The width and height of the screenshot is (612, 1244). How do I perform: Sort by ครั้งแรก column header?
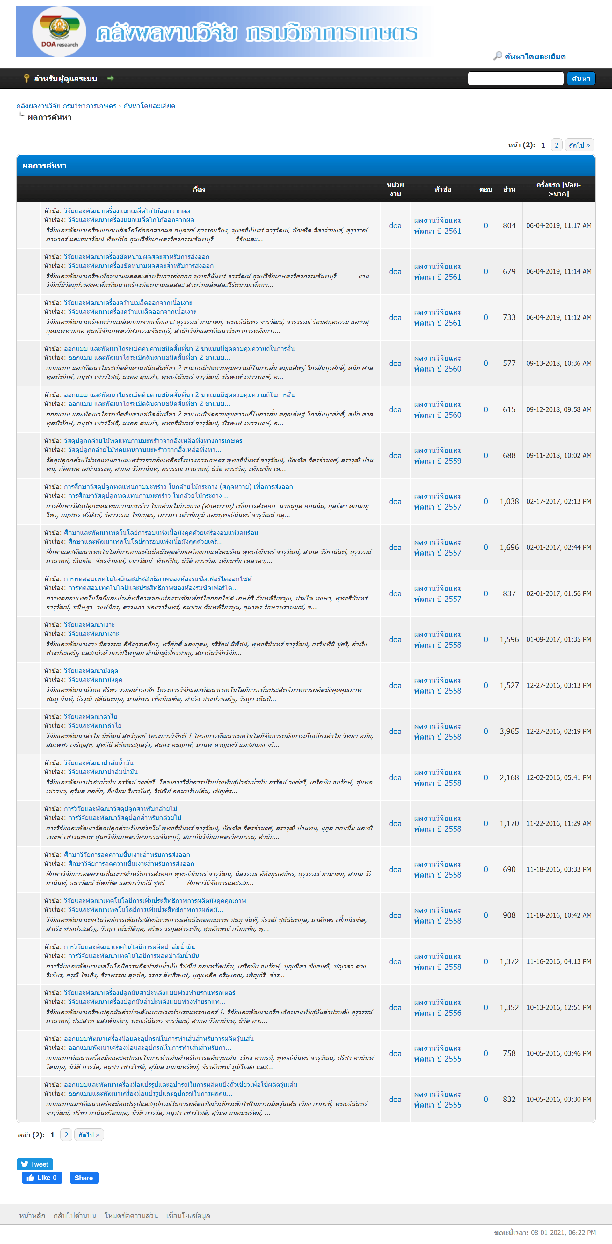pyautogui.click(x=558, y=189)
